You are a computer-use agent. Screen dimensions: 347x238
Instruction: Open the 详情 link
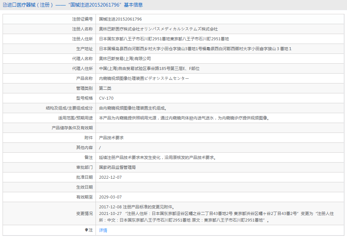103,230
